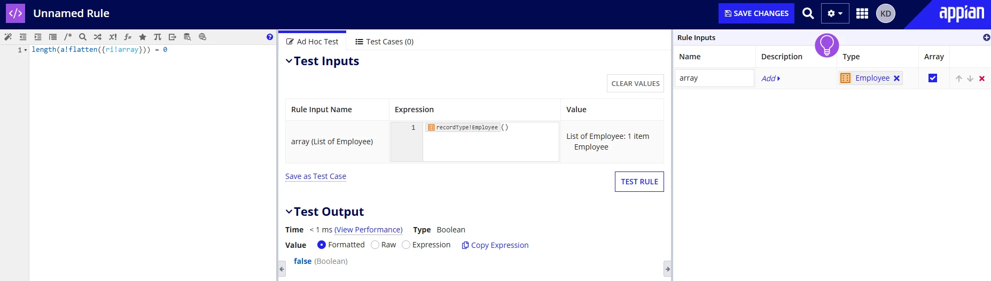Click the Rule Input Name column header
Viewport: 991px width, 281px height.
point(322,110)
